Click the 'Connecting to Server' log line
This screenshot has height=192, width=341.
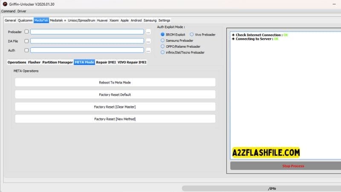pos(255,39)
